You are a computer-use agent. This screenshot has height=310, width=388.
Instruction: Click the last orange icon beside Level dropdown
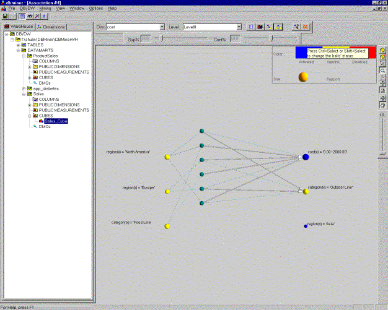coord(305,27)
